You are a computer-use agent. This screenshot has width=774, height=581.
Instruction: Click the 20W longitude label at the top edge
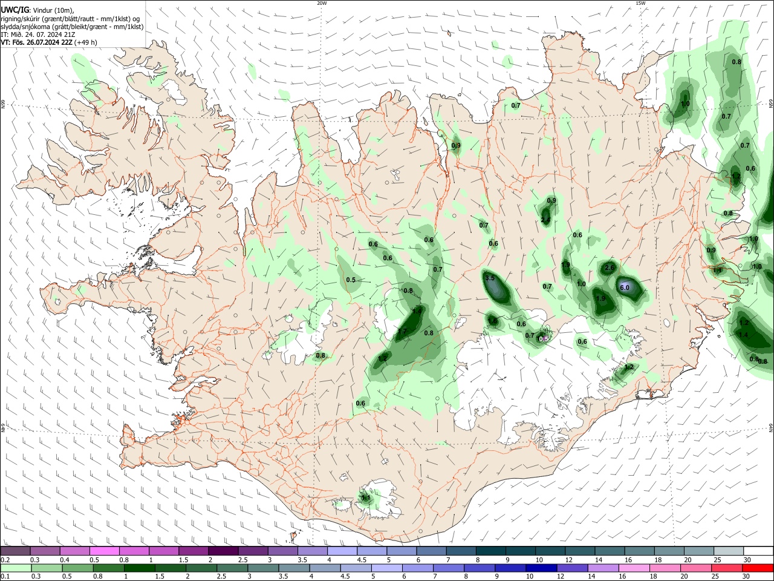coord(322,2)
